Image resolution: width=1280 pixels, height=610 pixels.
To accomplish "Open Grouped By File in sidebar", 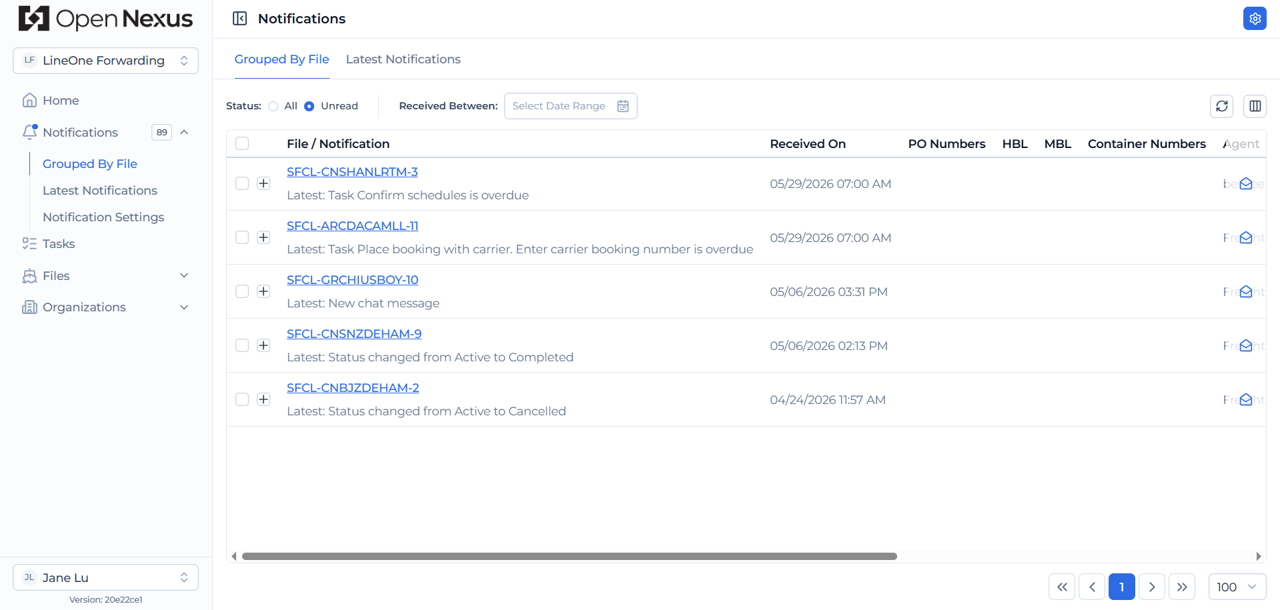I will coord(90,164).
